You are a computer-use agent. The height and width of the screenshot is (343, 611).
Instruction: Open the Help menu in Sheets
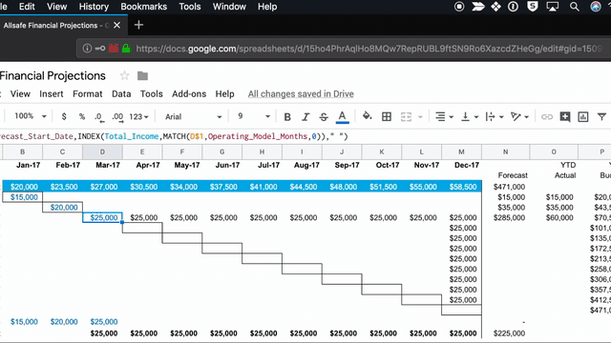(225, 93)
